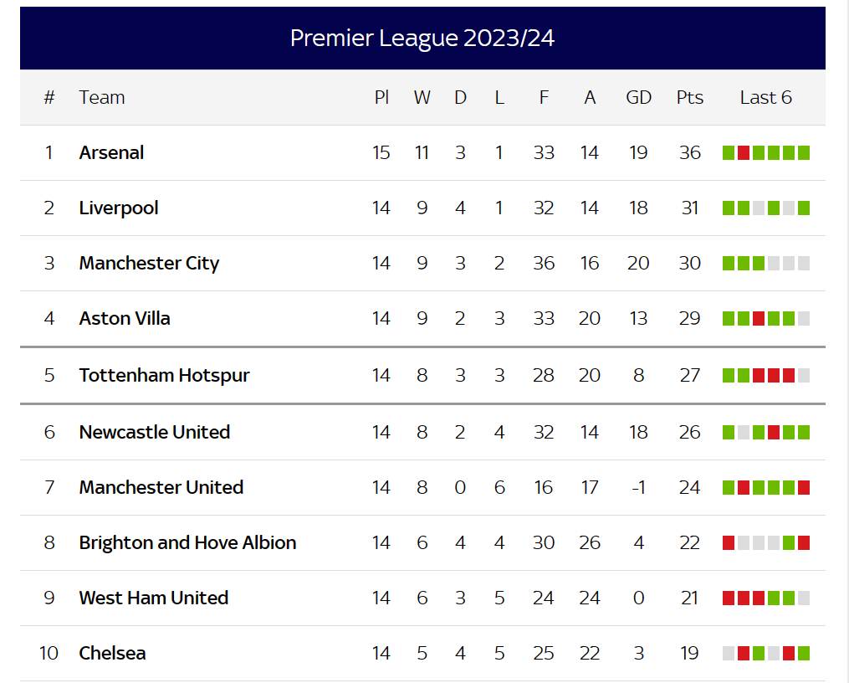The height and width of the screenshot is (683, 849).
Task: Select the Manchester United team name
Action: coord(161,487)
